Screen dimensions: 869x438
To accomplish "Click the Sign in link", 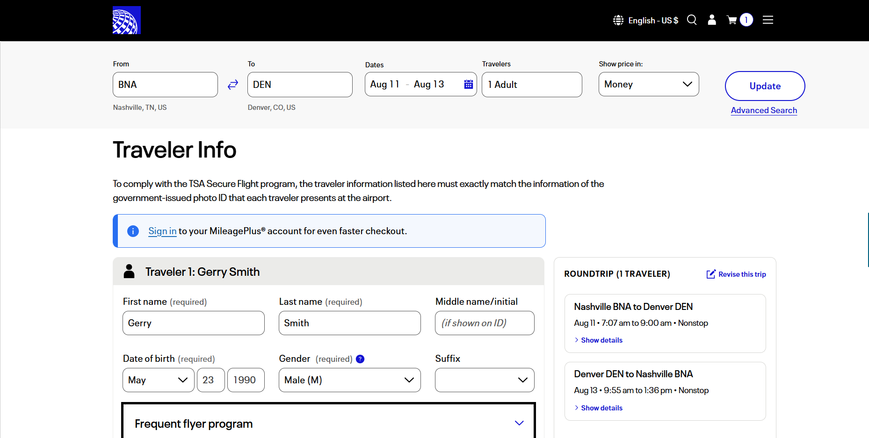I will [162, 231].
